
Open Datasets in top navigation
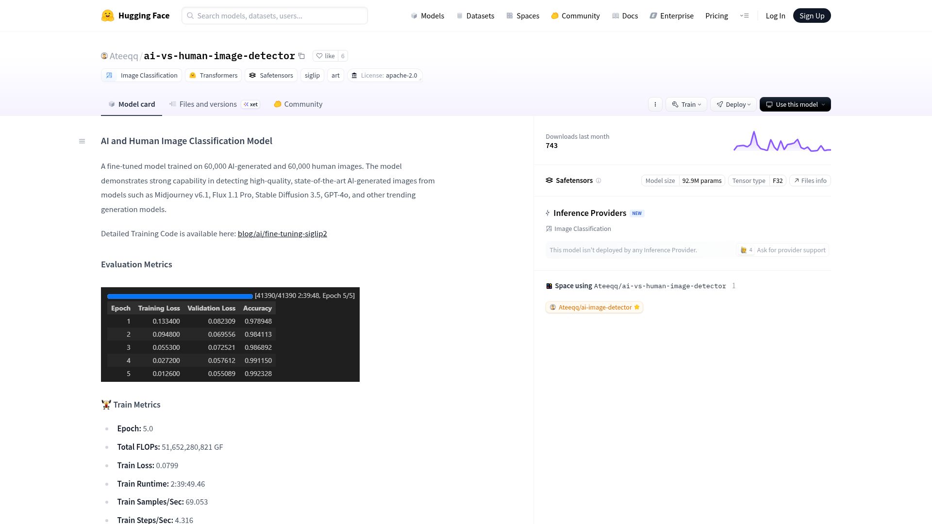(475, 16)
